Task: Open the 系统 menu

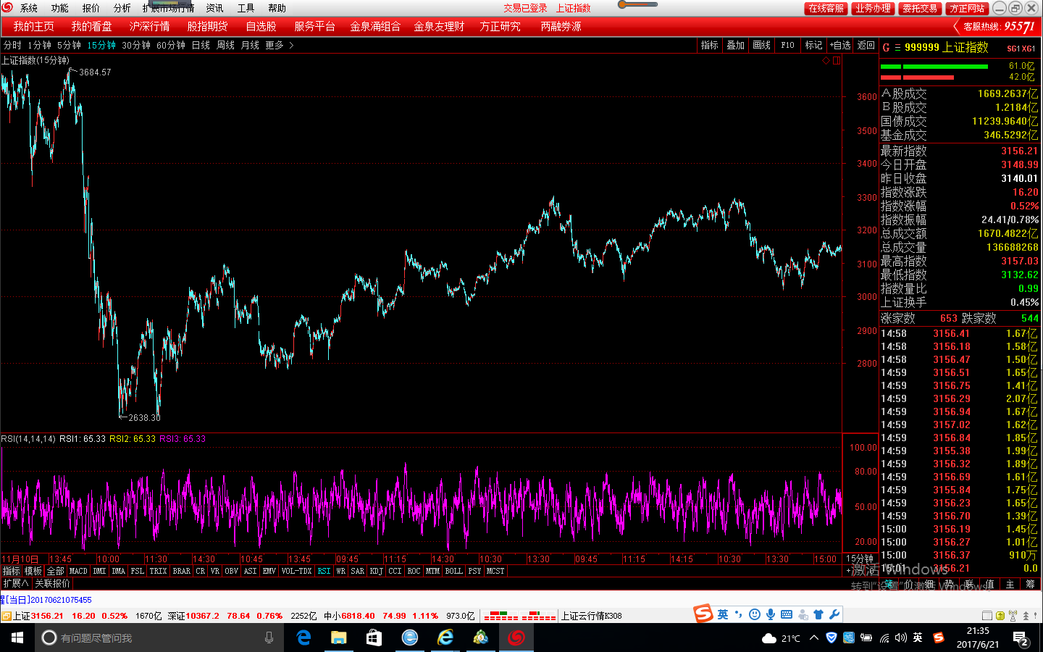Action: click(29, 8)
